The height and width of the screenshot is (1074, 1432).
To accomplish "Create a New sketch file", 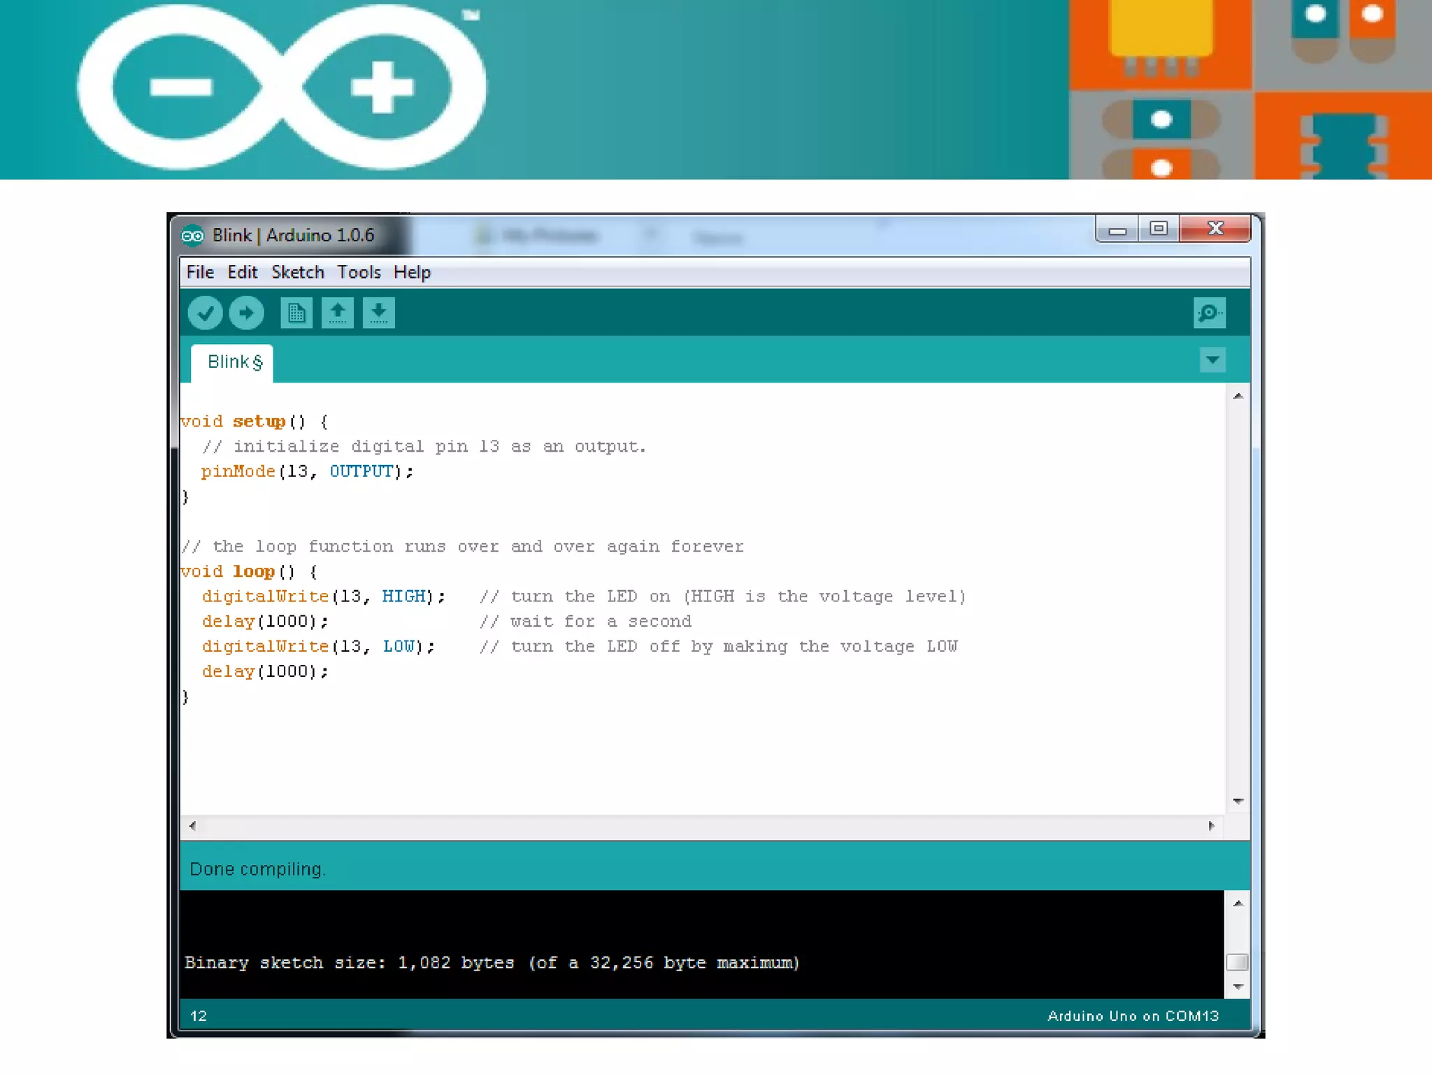I will coord(296,313).
